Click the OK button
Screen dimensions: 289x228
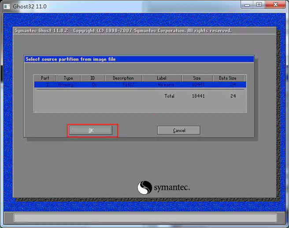click(91, 130)
